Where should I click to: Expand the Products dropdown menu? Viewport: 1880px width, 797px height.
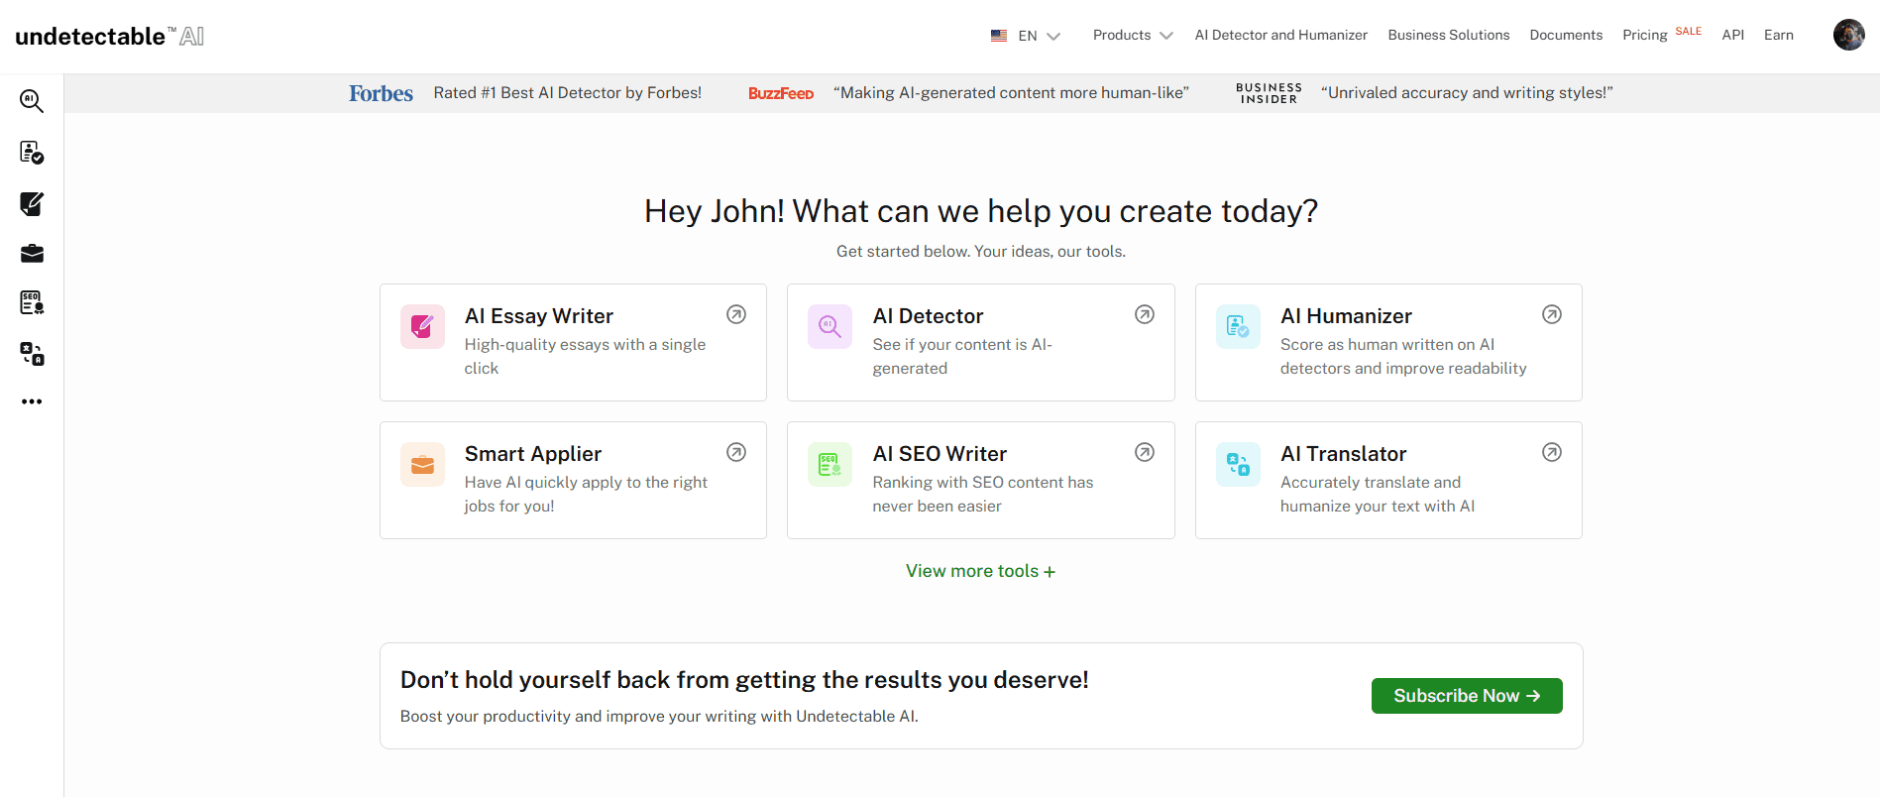(1133, 35)
